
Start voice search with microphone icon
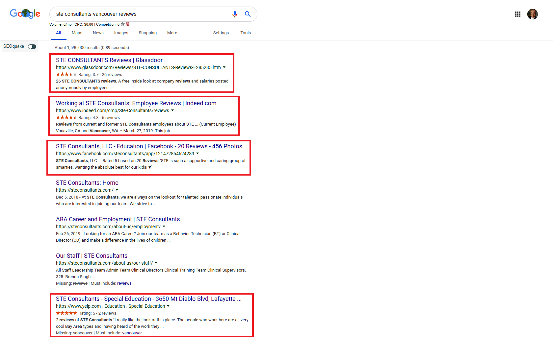point(235,14)
